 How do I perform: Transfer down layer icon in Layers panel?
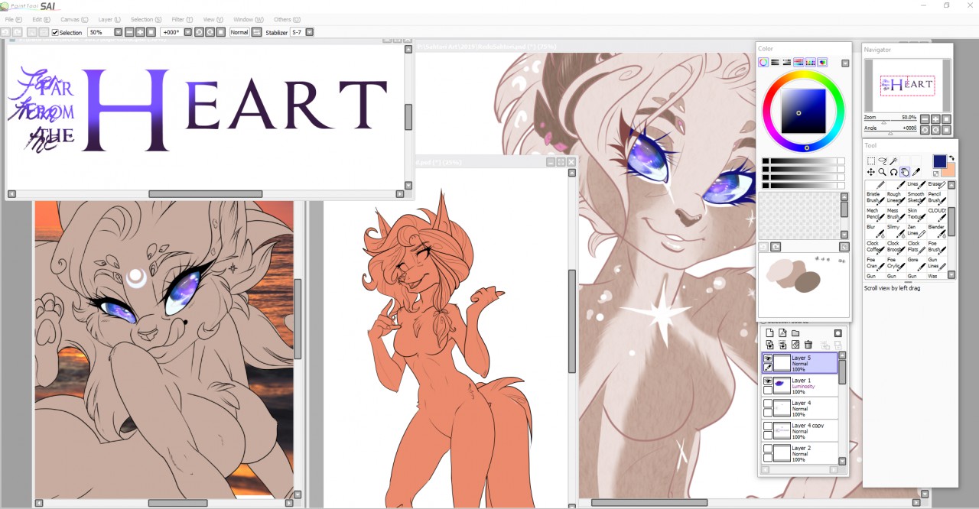coord(769,345)
